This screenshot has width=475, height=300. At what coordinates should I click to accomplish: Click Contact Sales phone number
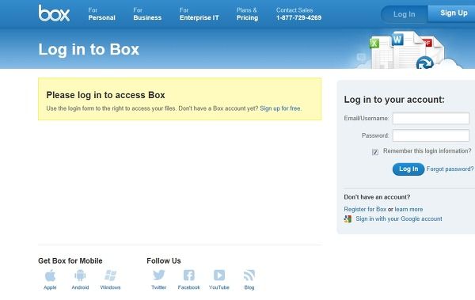point(298,17)
